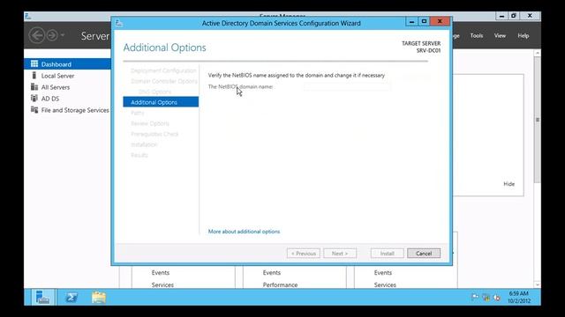Click Events in the right dashboard tile

(x=382, y=272)
